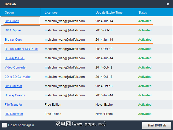The width and height of the screenshot is (173, 130).
Task: Click Activated status in Video Converter row
Action: click(x=145, y=68)
